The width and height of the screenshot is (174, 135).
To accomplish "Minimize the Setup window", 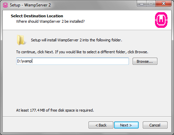I will [x=142, y=4].
